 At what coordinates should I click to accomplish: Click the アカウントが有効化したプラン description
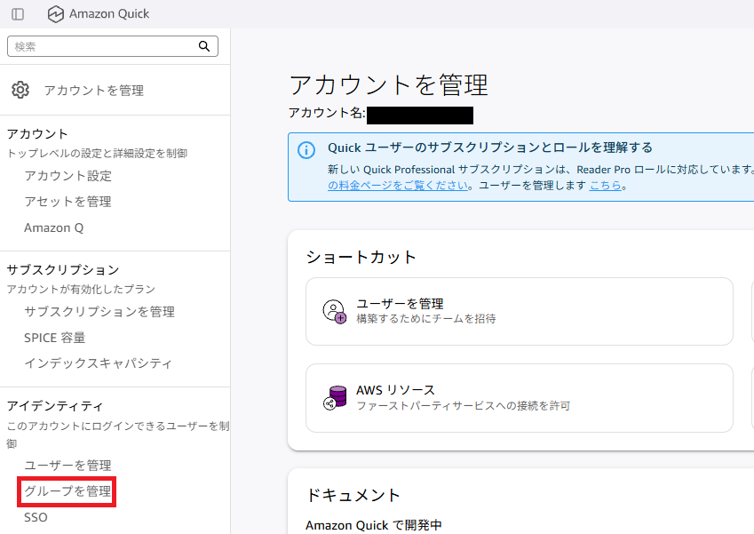(x=82, y=289)
